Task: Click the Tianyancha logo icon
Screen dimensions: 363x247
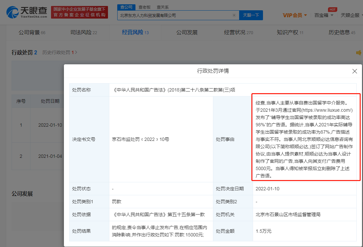Action: click(13, 12)
